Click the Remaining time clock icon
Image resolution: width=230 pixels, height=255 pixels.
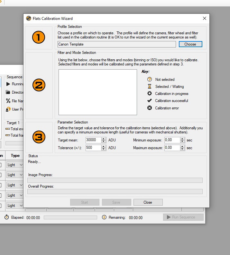[x=104, y=217]
